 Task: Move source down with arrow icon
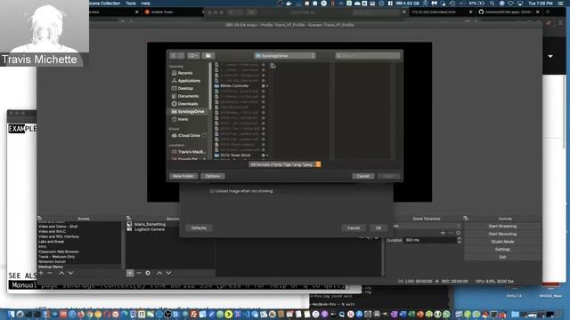(x=168, y=273)
